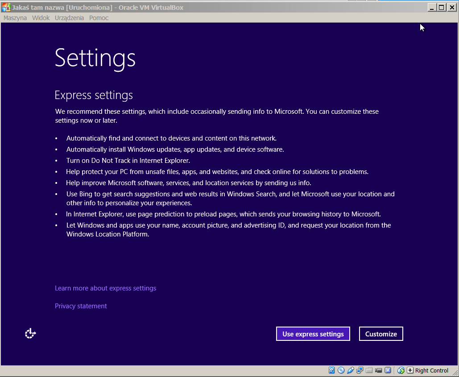Click the VirtualBox window title icon

[x=6, y=7]
